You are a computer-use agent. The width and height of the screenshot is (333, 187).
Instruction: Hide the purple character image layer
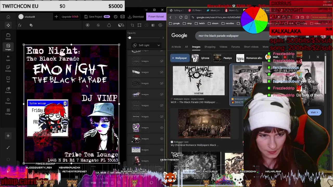pos(162,128)
